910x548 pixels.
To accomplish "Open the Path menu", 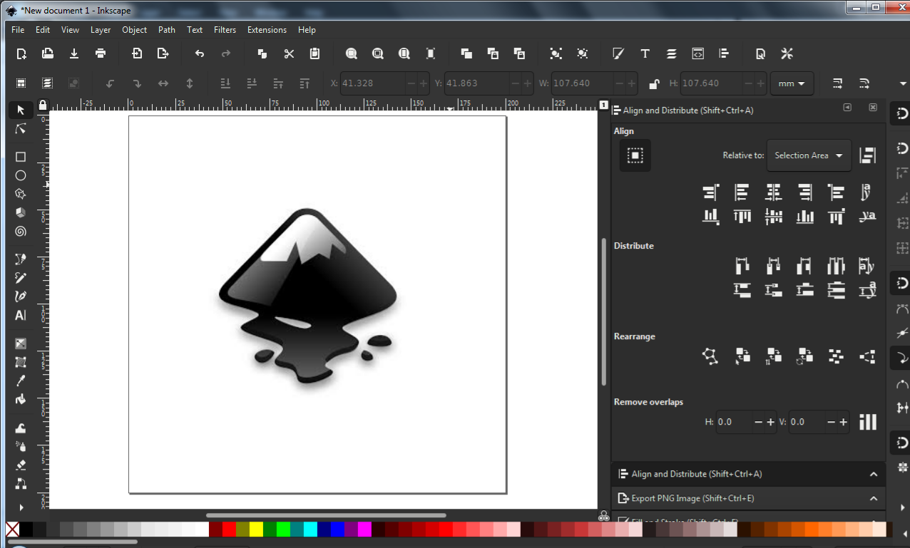I will (167, 30).
